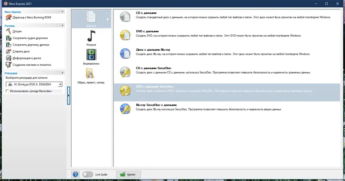Click the Информация о диске icon
345x181 pixels.
[8, 58]
